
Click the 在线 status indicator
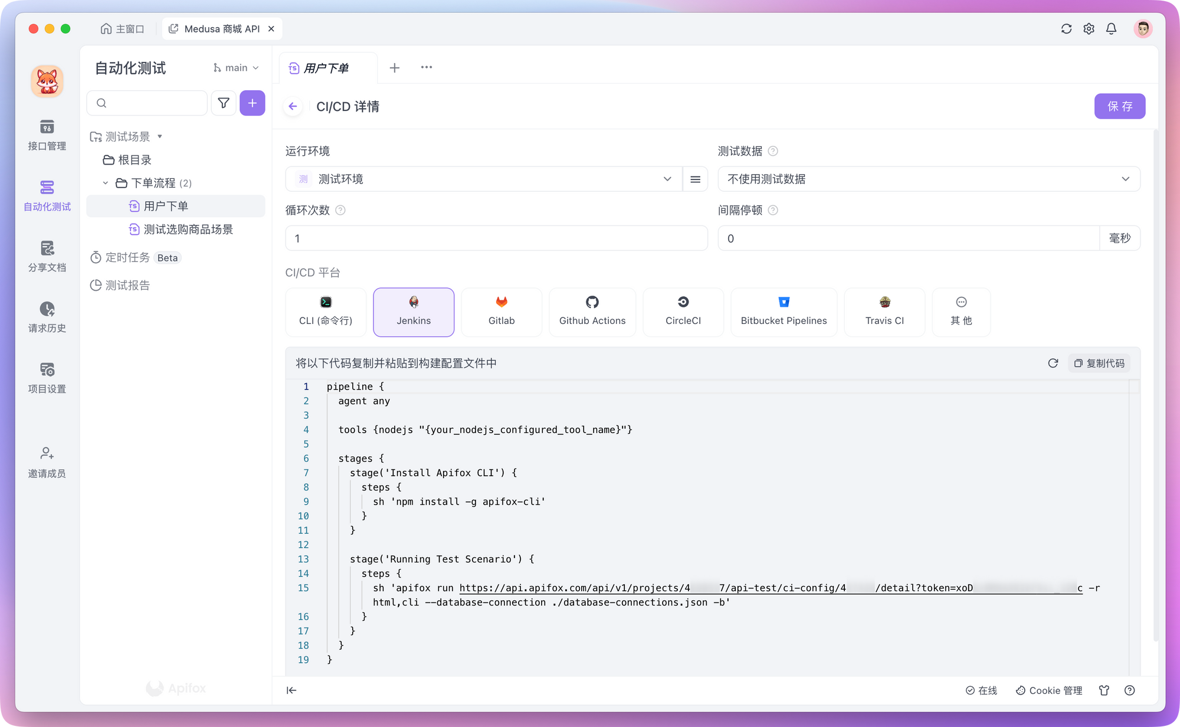coord(981,690)
